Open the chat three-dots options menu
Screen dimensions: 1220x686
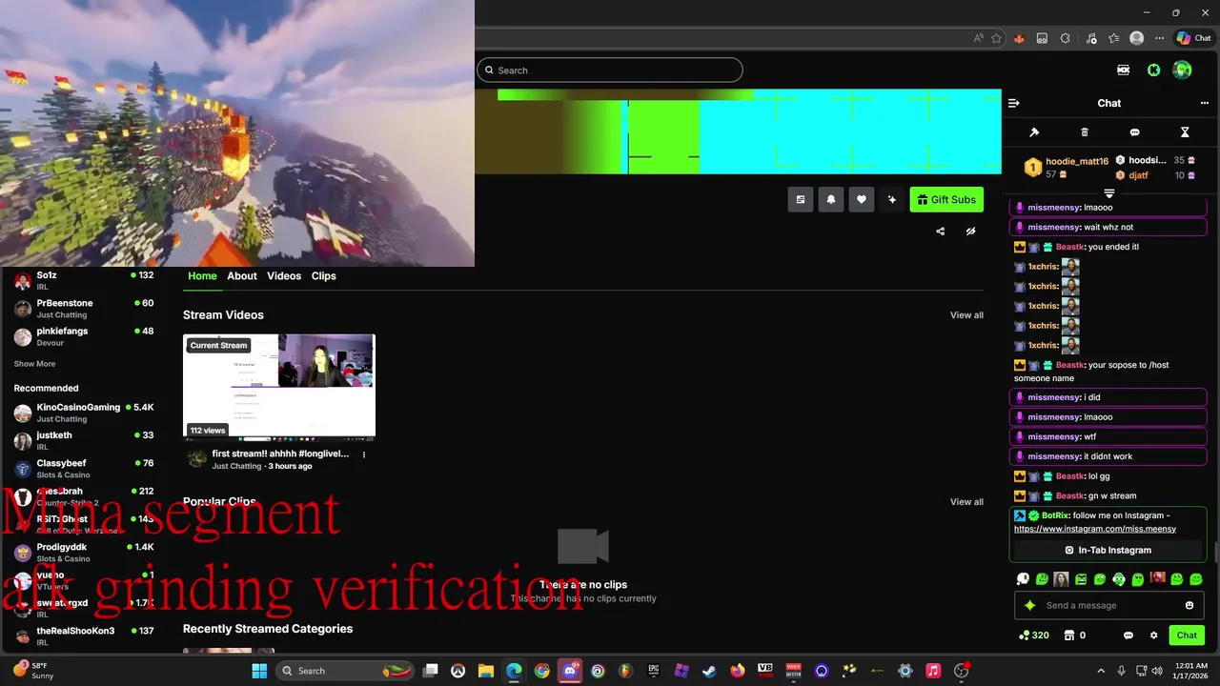tap(1204, 103)
